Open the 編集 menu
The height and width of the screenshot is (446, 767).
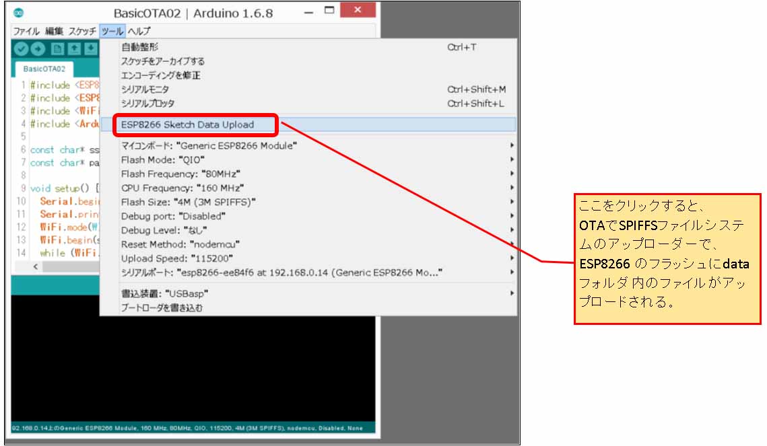point(55,31)
